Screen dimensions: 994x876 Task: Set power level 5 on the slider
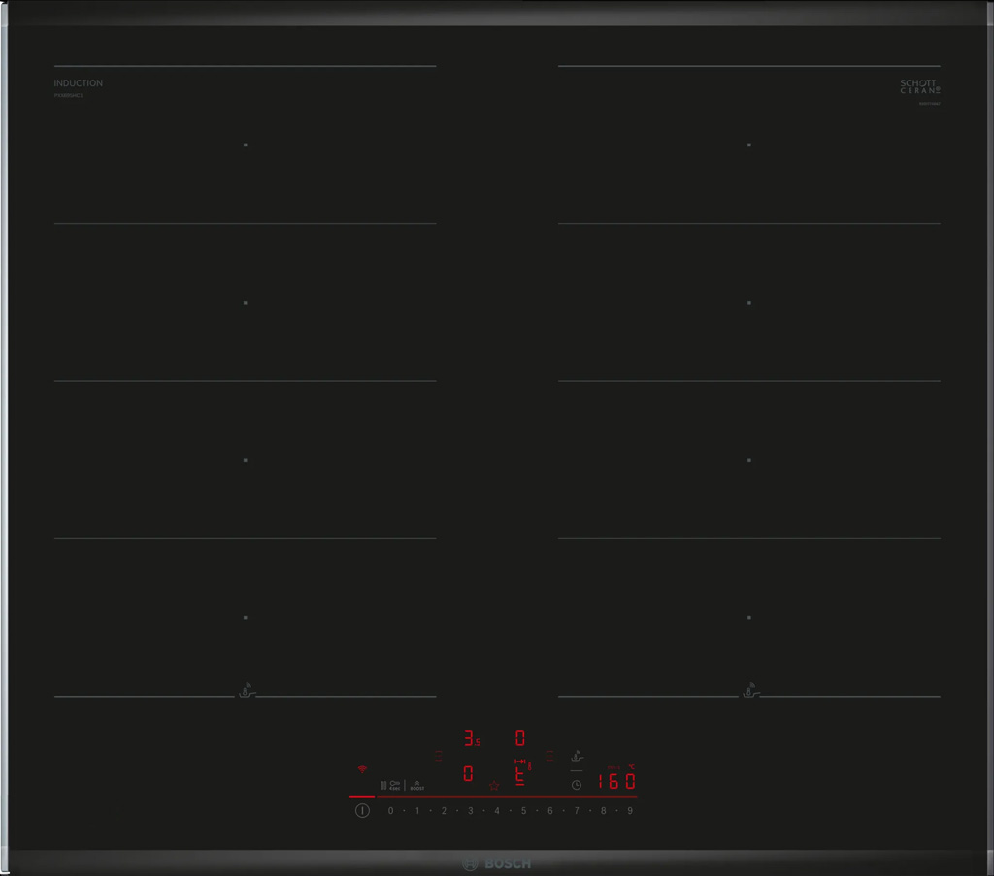(x=523, y=810)
